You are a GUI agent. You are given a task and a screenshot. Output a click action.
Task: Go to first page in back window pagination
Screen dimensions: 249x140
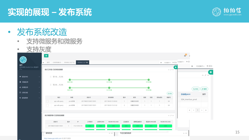click(x=189, y=110)
